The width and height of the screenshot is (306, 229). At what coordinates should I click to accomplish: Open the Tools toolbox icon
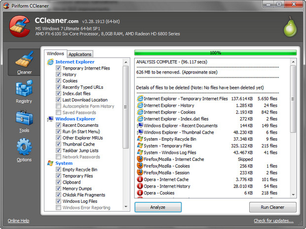pyautogui.click(x=24, y=117)
